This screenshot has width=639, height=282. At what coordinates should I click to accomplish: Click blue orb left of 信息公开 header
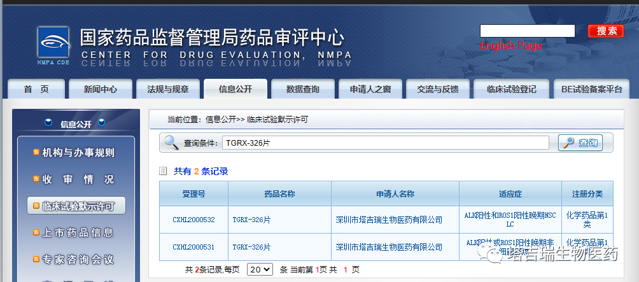[x=48, y=122]
